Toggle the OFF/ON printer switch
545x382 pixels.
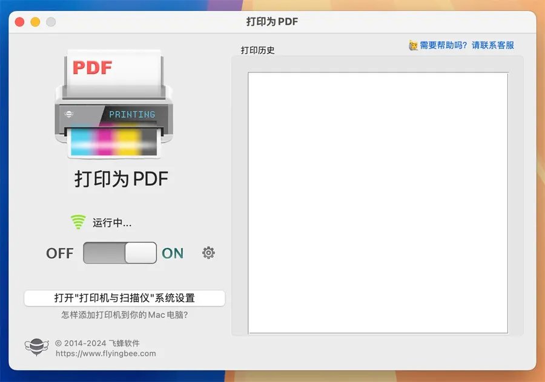(119, 253)
